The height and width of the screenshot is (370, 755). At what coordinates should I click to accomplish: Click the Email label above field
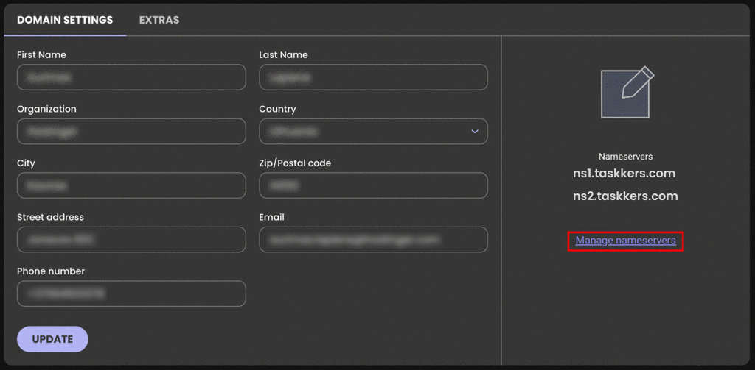(x=271, y=217)
